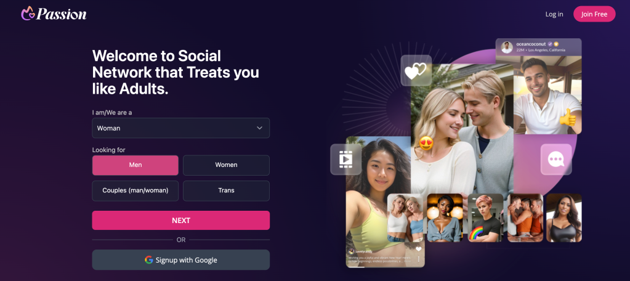Click the Join Free button
The width and height of the screenshot is (630, 281).
tap(594, 14)
